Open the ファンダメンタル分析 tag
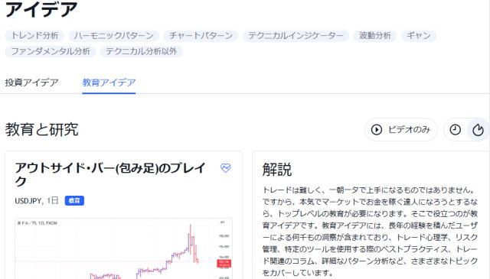 coord(51,51)
